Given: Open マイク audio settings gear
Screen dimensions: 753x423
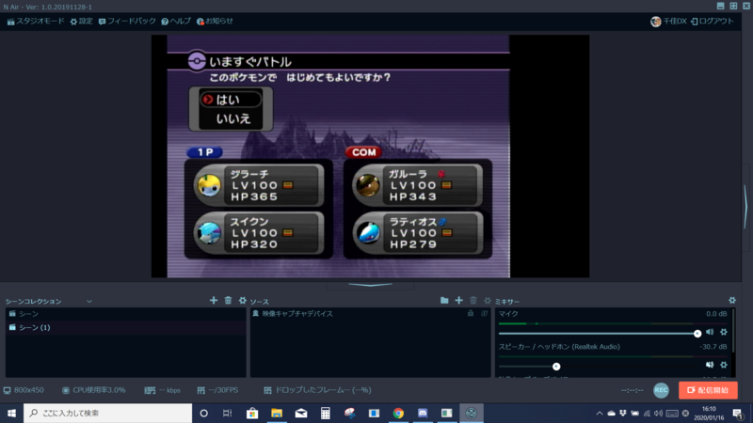Looking at the screenshot, I should click(724, 332).
